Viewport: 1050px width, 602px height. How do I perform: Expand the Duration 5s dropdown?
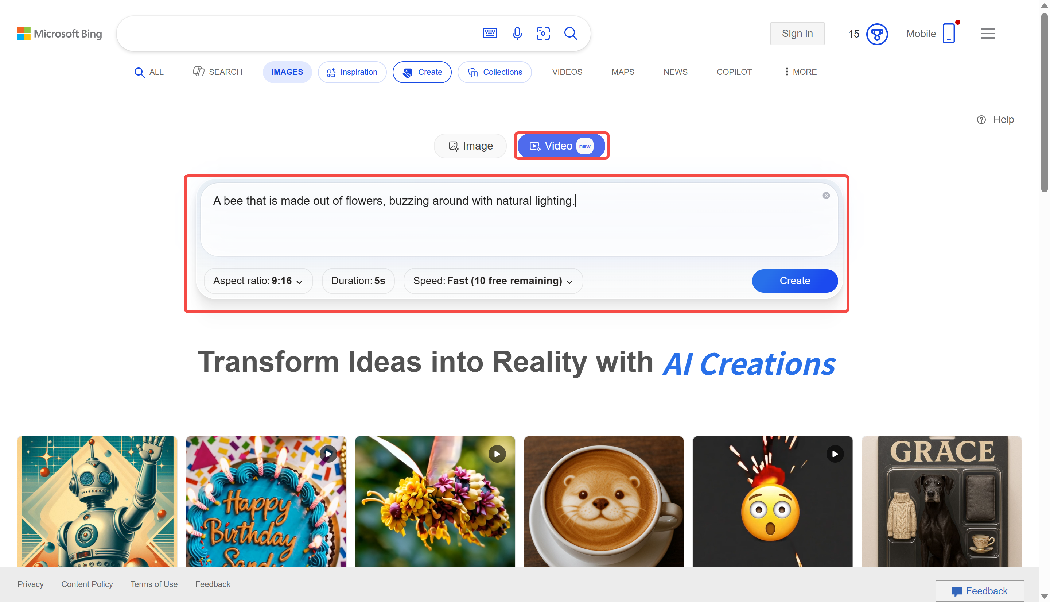tap(358, 281)
